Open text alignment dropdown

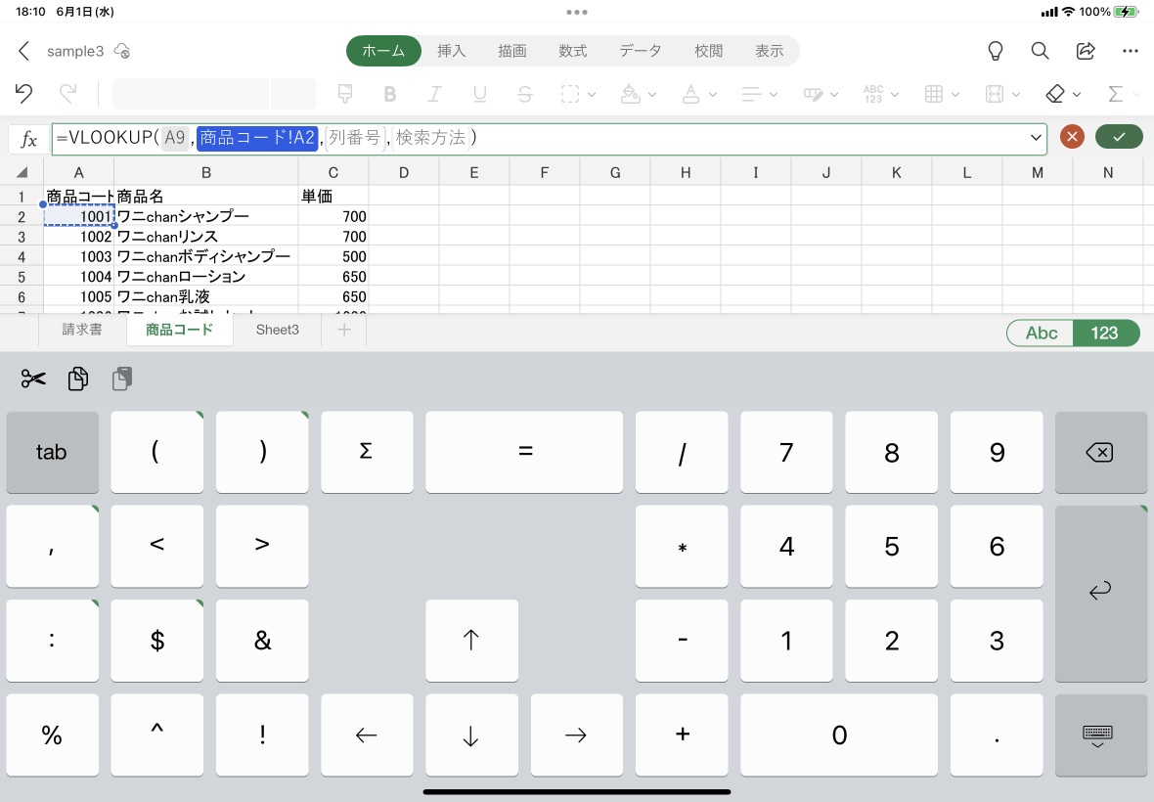[x=759, y=94]
